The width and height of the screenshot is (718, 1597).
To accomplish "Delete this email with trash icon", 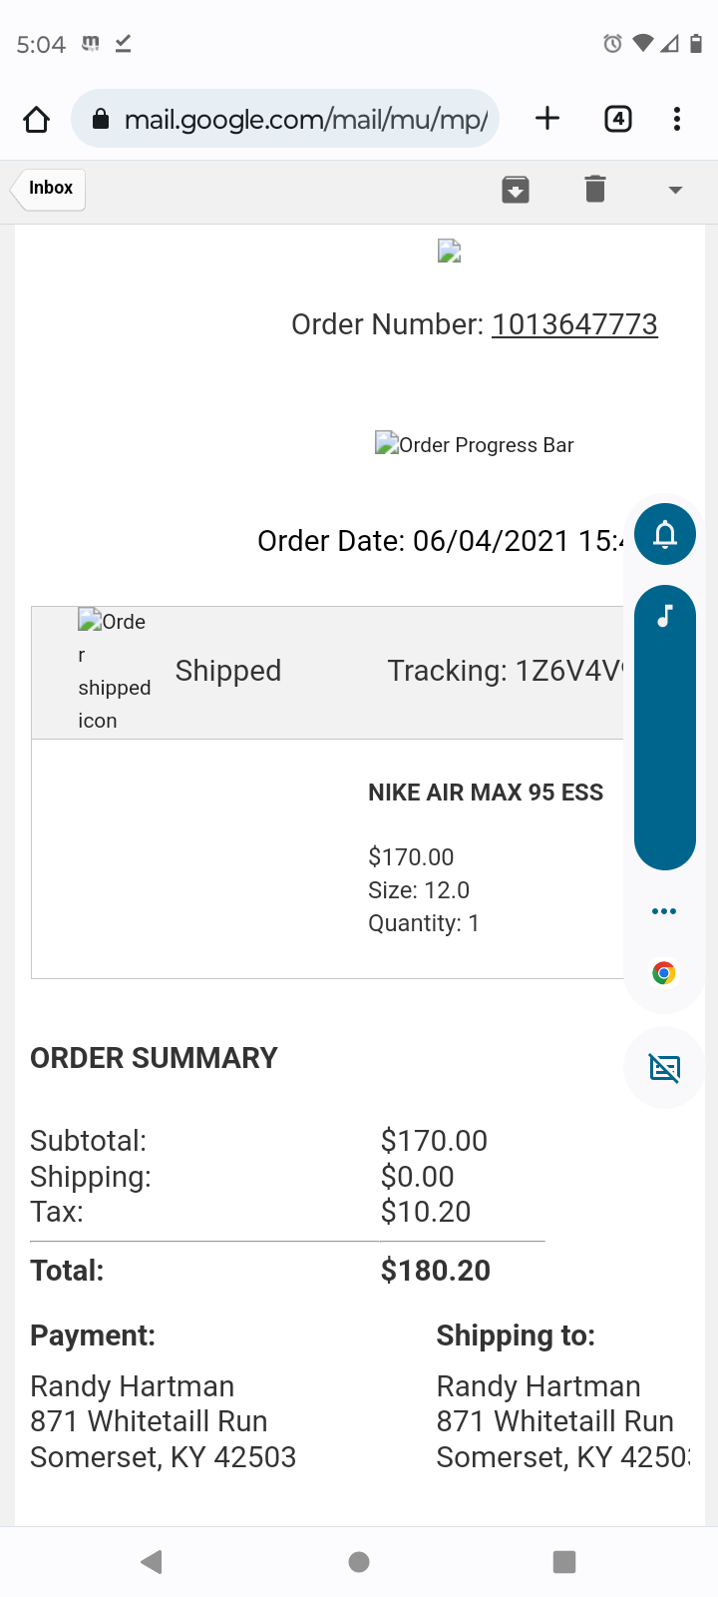I will point(595,189).
